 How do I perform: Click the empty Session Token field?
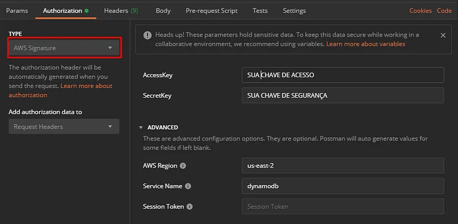(x=342, y=206)
